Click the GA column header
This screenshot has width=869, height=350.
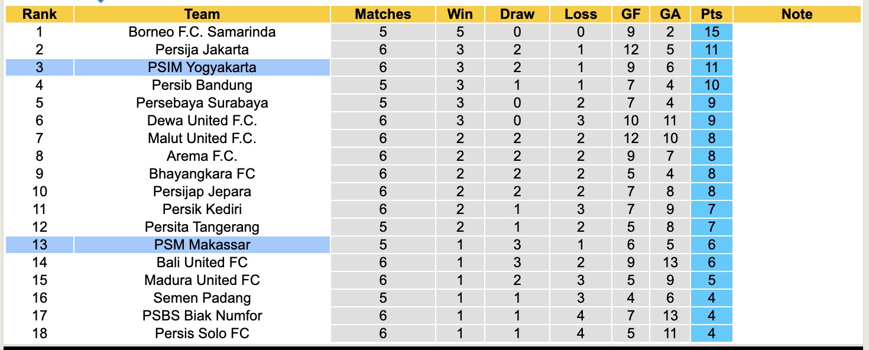(669, 14)
